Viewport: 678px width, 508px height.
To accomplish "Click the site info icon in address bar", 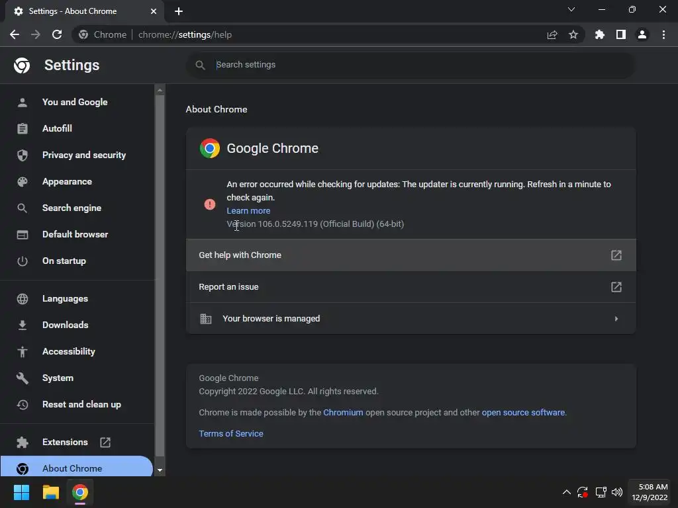I will tap(83, 34).
